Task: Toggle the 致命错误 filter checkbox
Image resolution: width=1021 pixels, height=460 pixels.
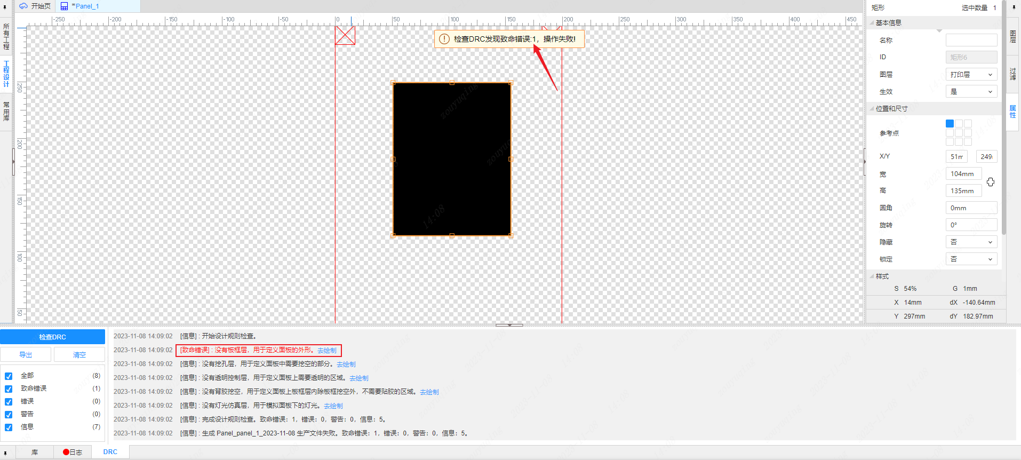Action: point(9,389)
